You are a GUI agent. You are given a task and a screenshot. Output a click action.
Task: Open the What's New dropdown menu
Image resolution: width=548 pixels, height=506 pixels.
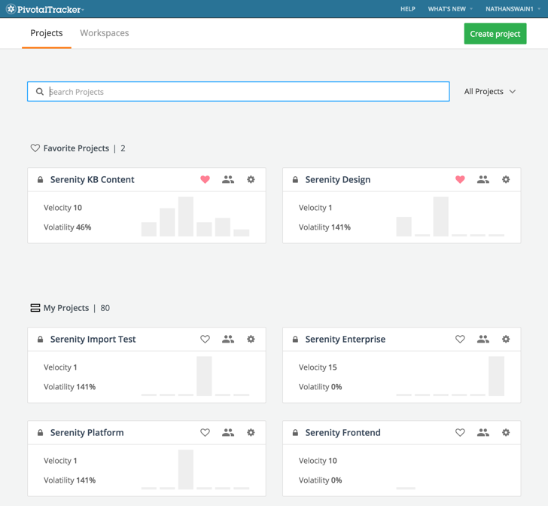point(450,9)
